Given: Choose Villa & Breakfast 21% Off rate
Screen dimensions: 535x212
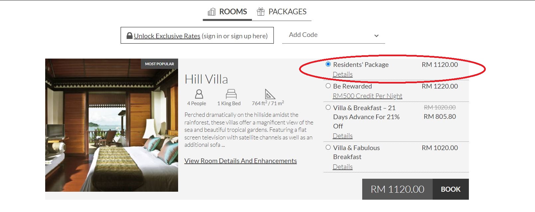Looking at the screenshot, I should [328, 107].
